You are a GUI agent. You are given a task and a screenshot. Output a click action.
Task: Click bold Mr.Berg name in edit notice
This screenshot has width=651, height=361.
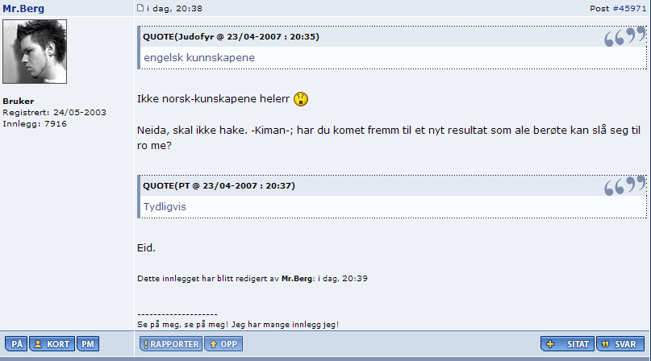pos(297,279)
